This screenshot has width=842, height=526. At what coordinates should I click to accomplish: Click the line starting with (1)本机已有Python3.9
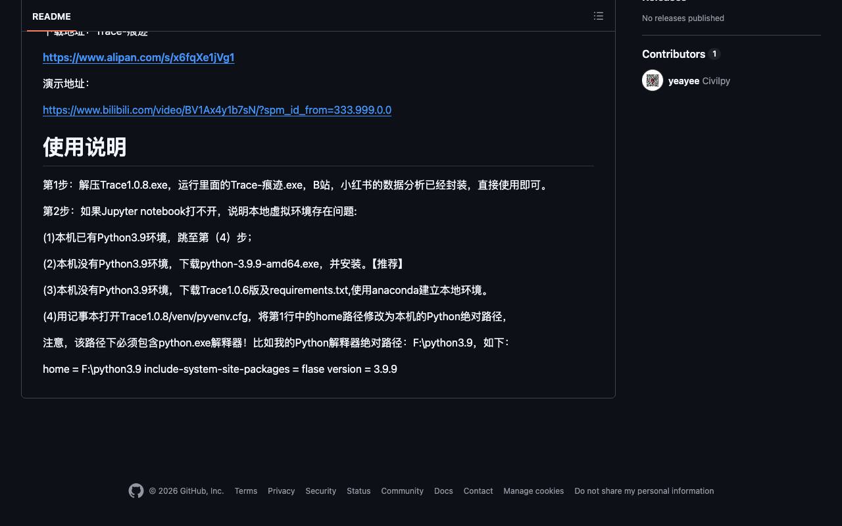148,237
